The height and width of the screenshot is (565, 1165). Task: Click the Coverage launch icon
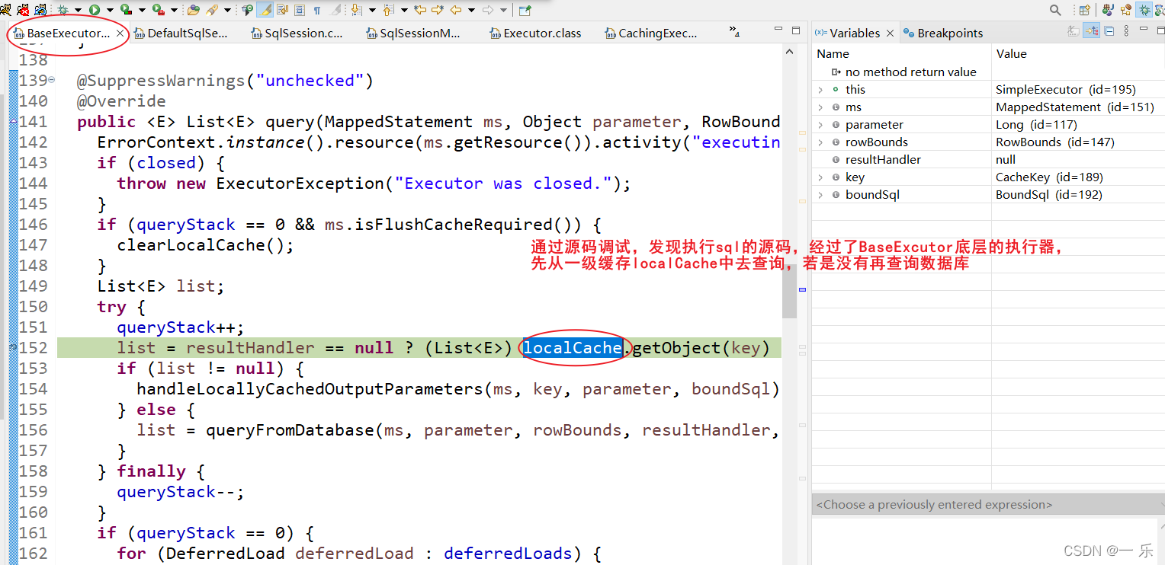[126, 9]
